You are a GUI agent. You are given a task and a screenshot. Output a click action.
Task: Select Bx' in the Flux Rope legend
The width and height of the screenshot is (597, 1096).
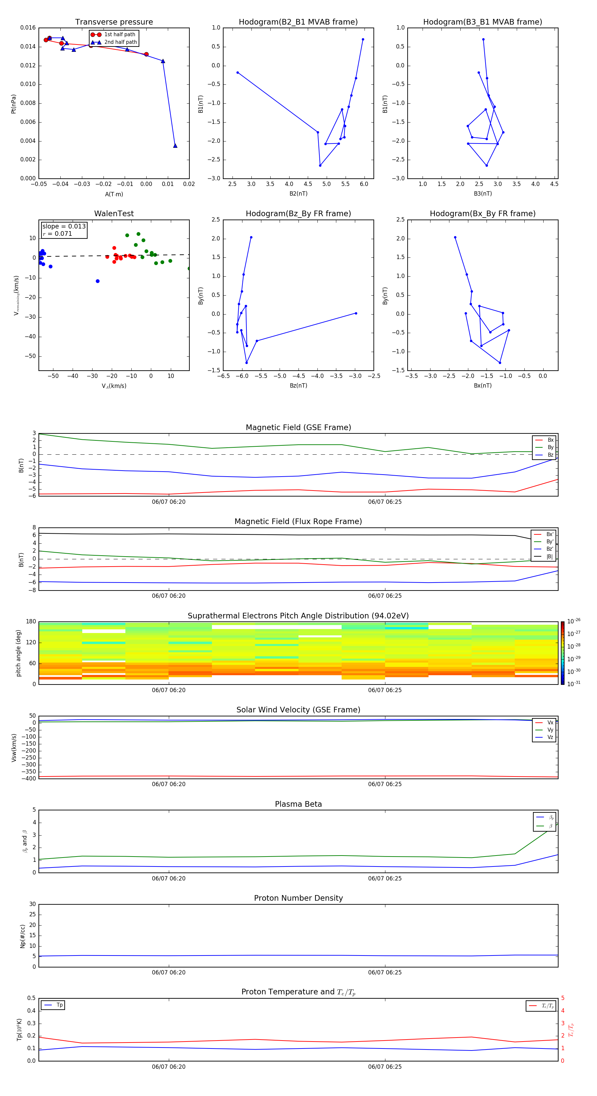click(x=544, y=534)
